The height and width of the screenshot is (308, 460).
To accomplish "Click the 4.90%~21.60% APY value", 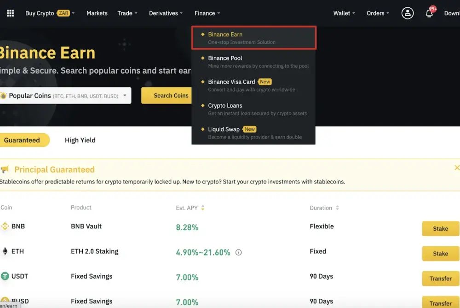I will pos(203,252).
